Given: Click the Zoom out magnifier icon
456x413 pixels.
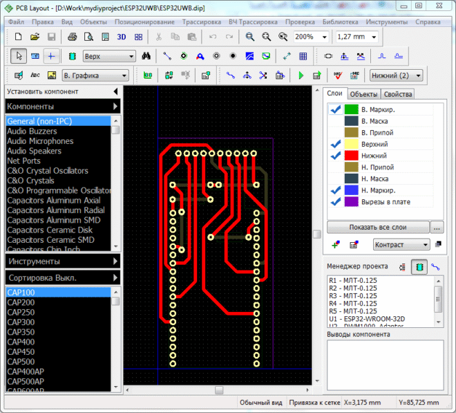Looking at the screenshot, I should tap(266, 37).
